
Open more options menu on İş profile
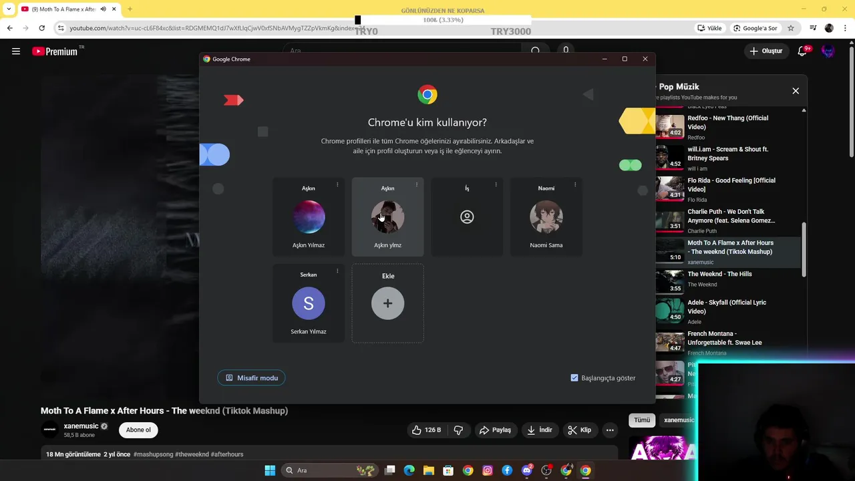coord(496,185)
